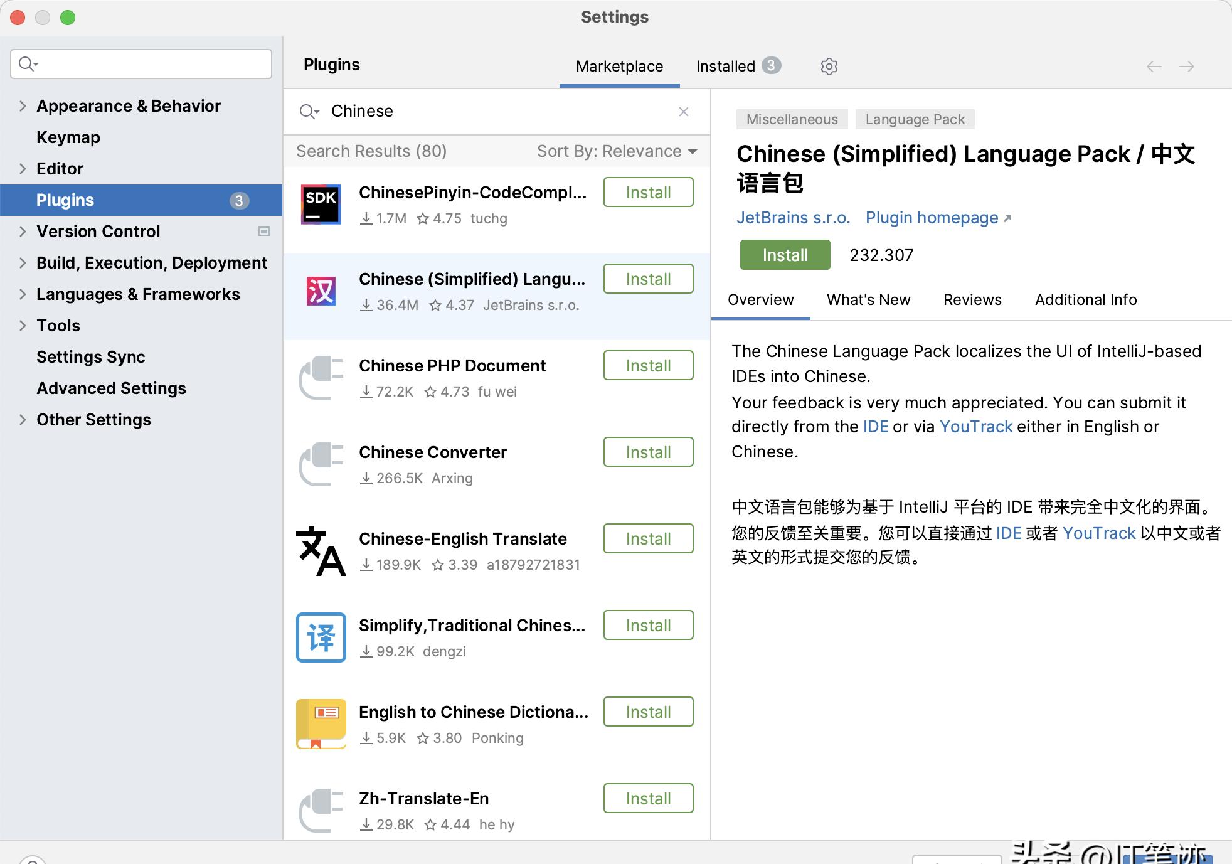Image resolution: width=1232 pixels, height=864 pixels.
Task: Focus the settings search field
Action: [141, 64]
